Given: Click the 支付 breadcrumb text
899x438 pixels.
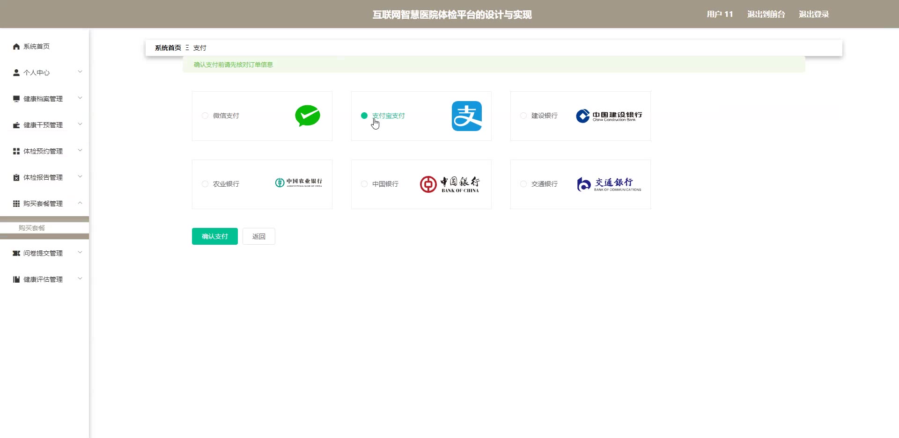Looking at the screenshot, I should [x=200, y=48].
